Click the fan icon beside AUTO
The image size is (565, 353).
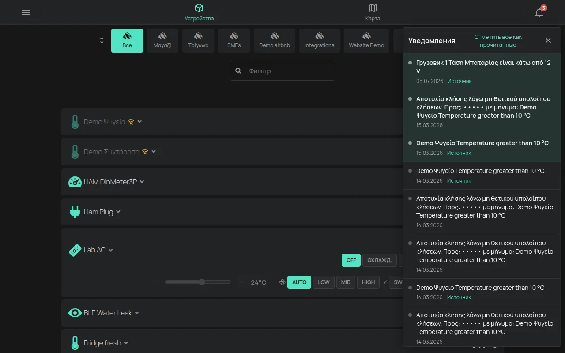[x=282, y=282]
